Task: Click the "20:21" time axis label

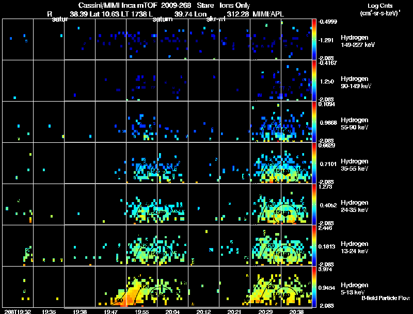Action: [x=234, y=311]
